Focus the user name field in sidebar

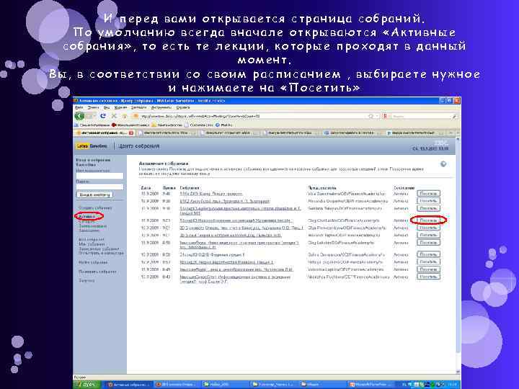point(99,176)
